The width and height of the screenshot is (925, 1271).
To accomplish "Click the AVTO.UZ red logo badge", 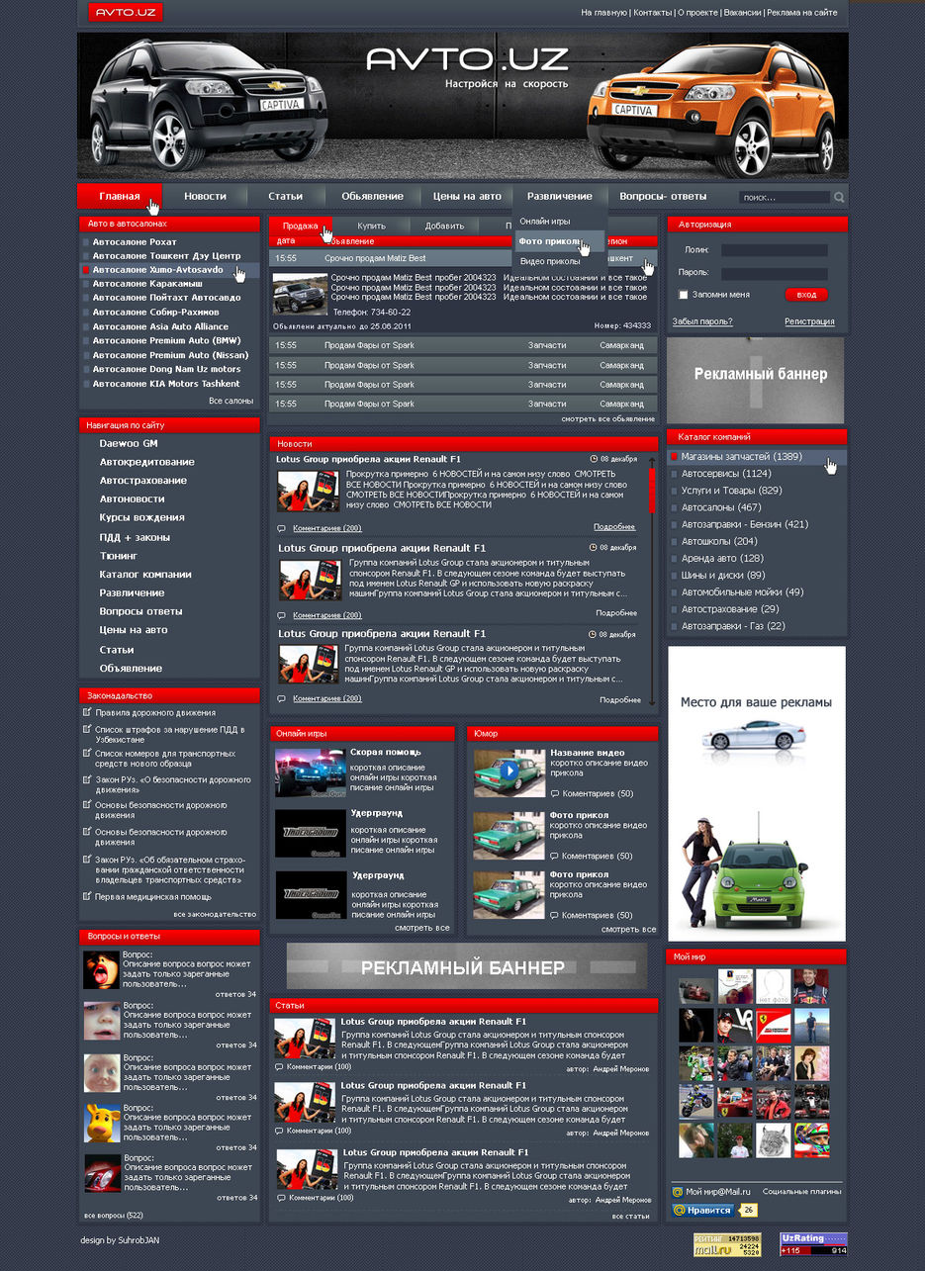I will click(125, 12).
